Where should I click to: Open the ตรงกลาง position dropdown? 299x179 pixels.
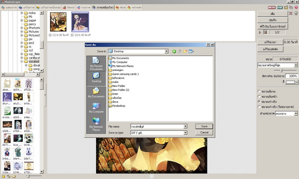pyautogui.click(x=296, y=114)
